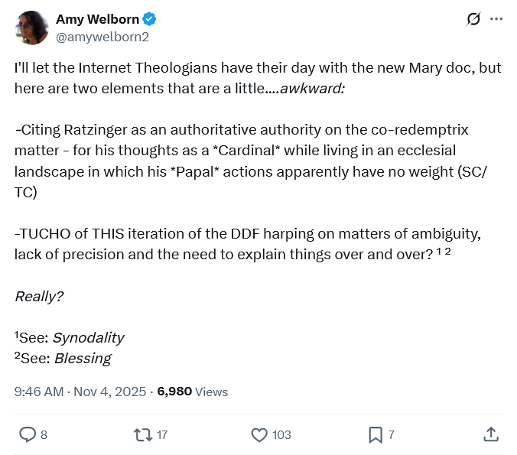Like the post with the heart icon
The image size is (517, 455).
[259, 434]
